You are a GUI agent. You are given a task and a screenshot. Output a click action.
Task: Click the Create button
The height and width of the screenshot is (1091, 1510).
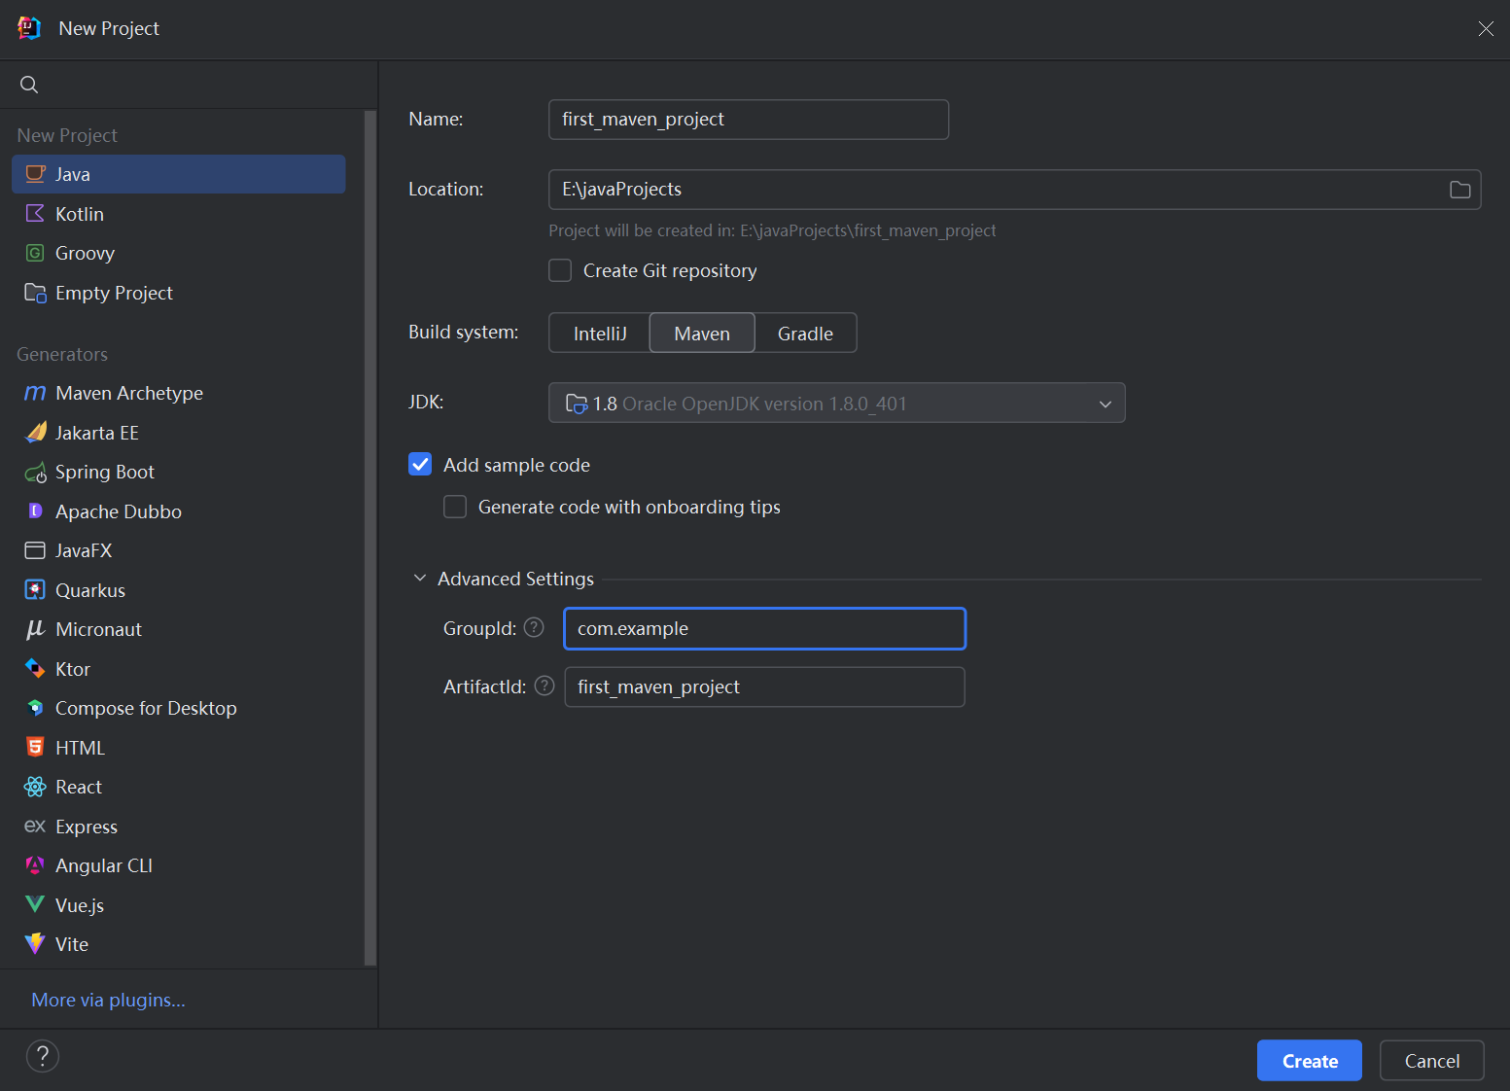(x=1309, y=1061)
